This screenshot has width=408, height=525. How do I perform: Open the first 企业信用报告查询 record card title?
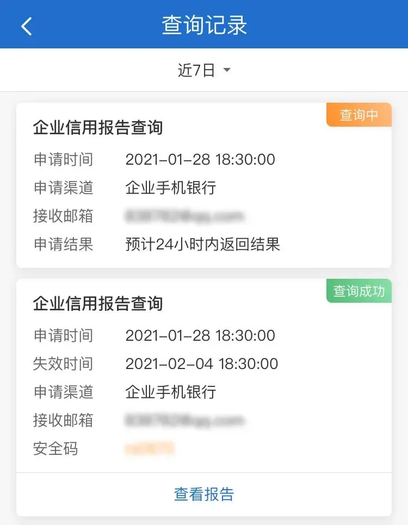click(98, 128)
